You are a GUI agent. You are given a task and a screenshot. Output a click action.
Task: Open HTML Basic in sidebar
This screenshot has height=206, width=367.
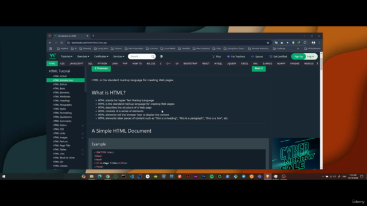pos(59,89)
